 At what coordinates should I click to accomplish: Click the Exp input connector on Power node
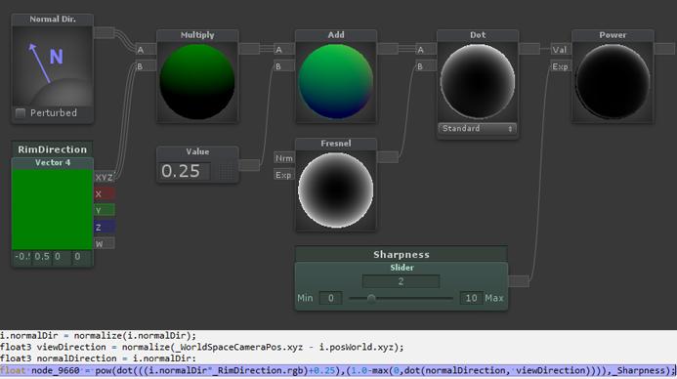click(x=561, y=66)
